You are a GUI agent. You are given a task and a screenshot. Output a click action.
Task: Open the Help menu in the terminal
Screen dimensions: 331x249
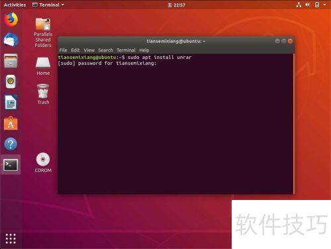(x=144, y=50)
